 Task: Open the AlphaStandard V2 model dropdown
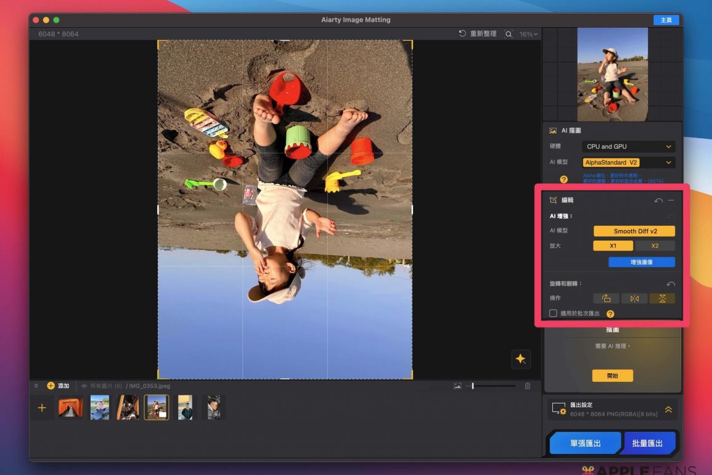click(628, 163)
